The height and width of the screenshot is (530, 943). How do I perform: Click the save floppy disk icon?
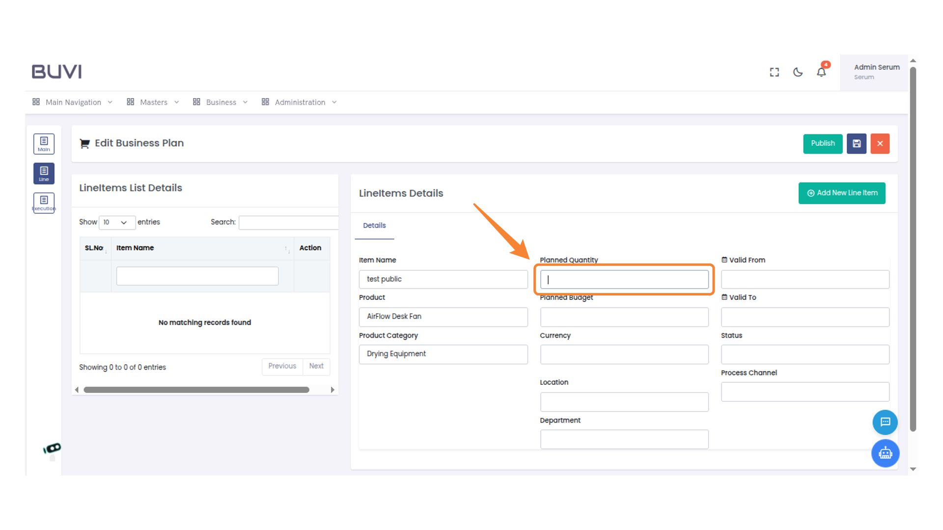coord(856,144)
